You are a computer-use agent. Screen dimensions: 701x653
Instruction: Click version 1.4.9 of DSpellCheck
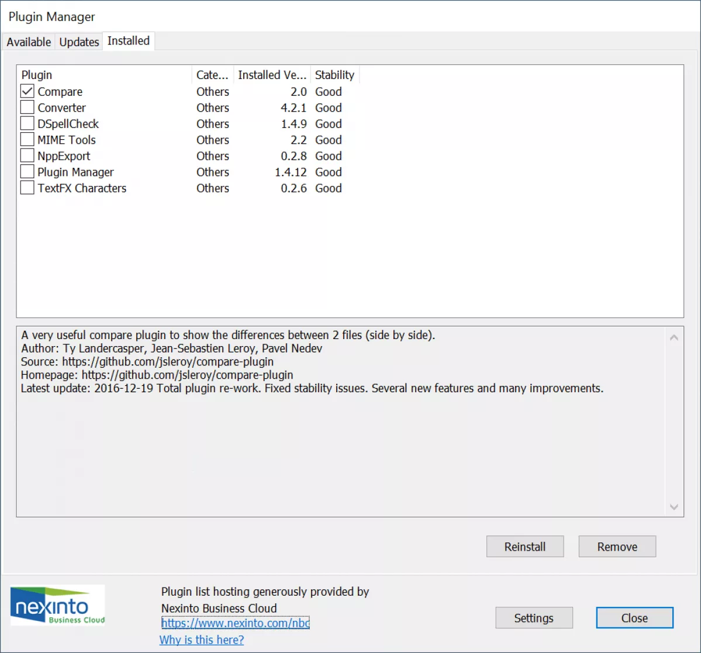coord(293,124)
